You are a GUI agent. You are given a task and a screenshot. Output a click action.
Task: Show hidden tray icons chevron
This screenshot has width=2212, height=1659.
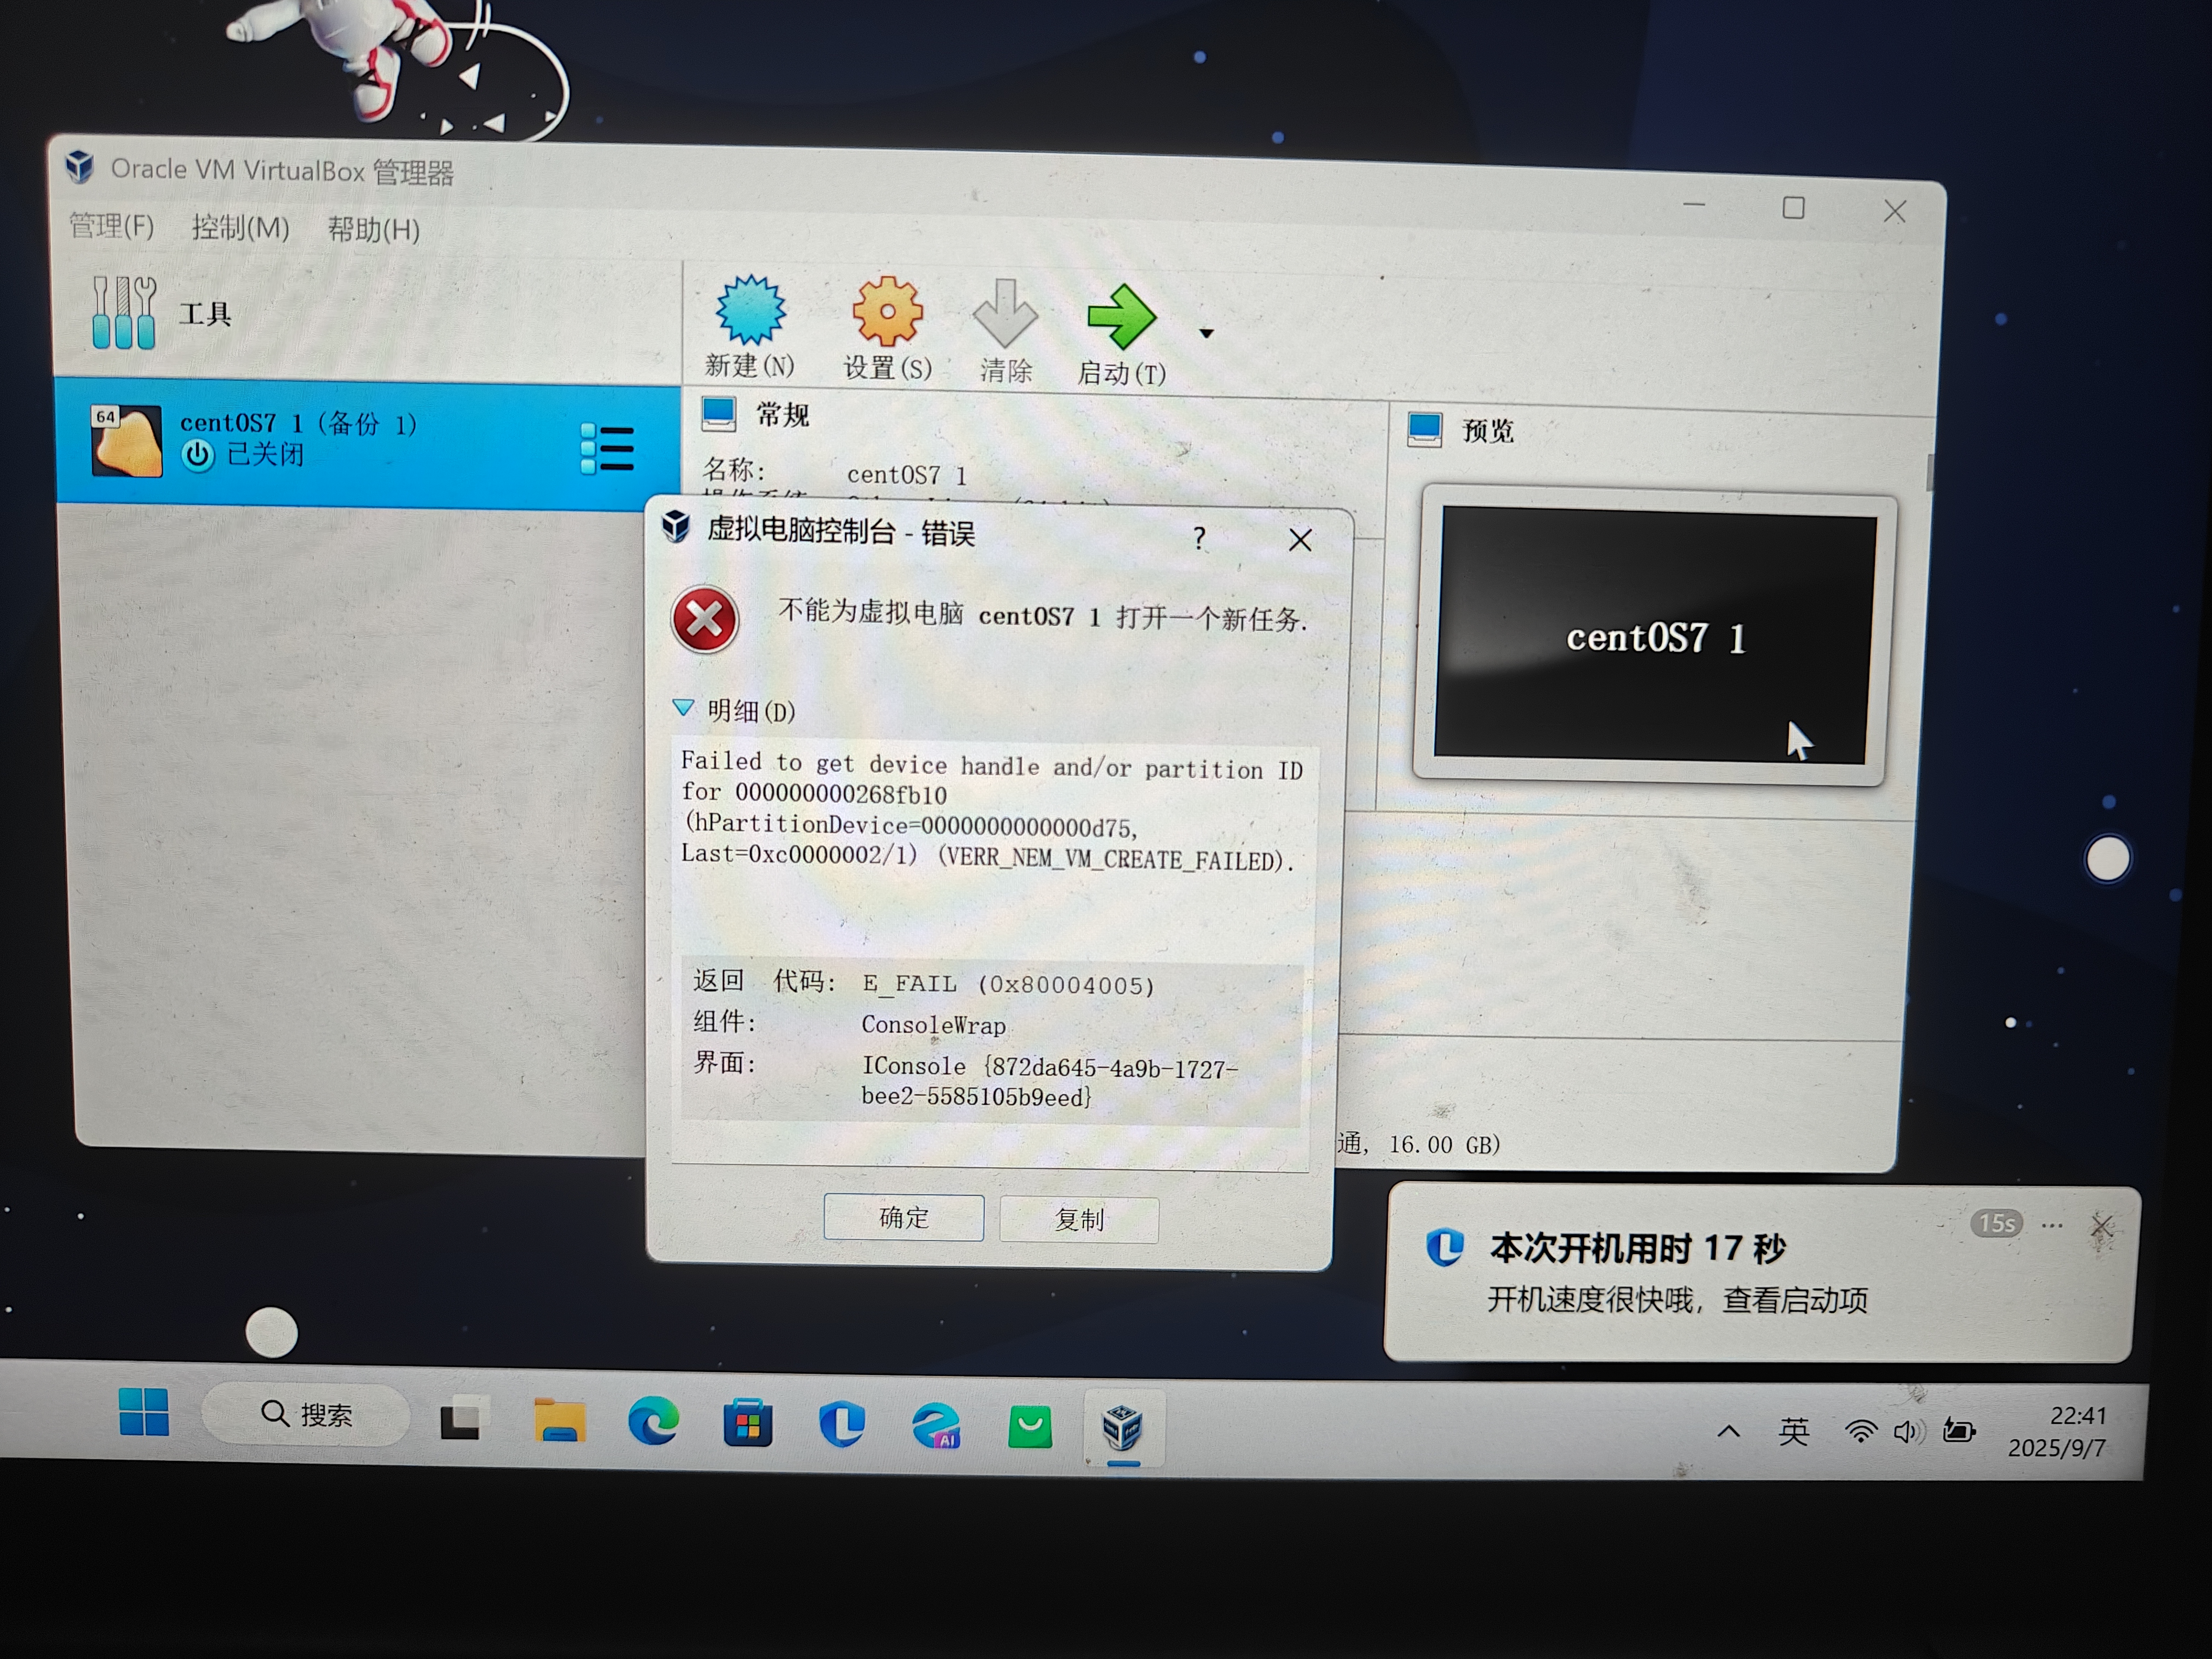[x=1728, y=1432]
